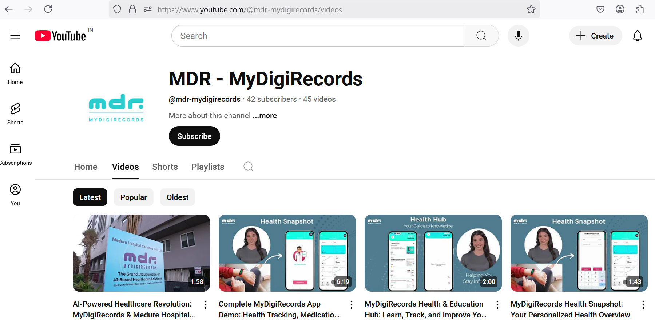Open the Medure Hospital inauguration video thumbnail

[141, 253]
